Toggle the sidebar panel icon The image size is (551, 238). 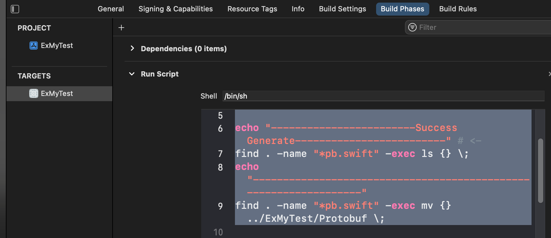coord(15,9)
